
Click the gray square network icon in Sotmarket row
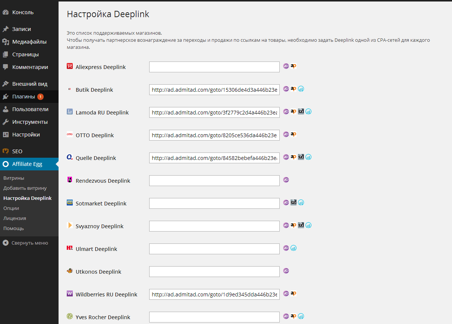click(x=294, y=202)
